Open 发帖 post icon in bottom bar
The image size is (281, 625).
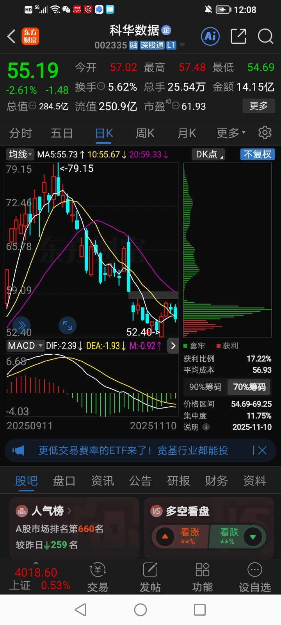point(150,577)
